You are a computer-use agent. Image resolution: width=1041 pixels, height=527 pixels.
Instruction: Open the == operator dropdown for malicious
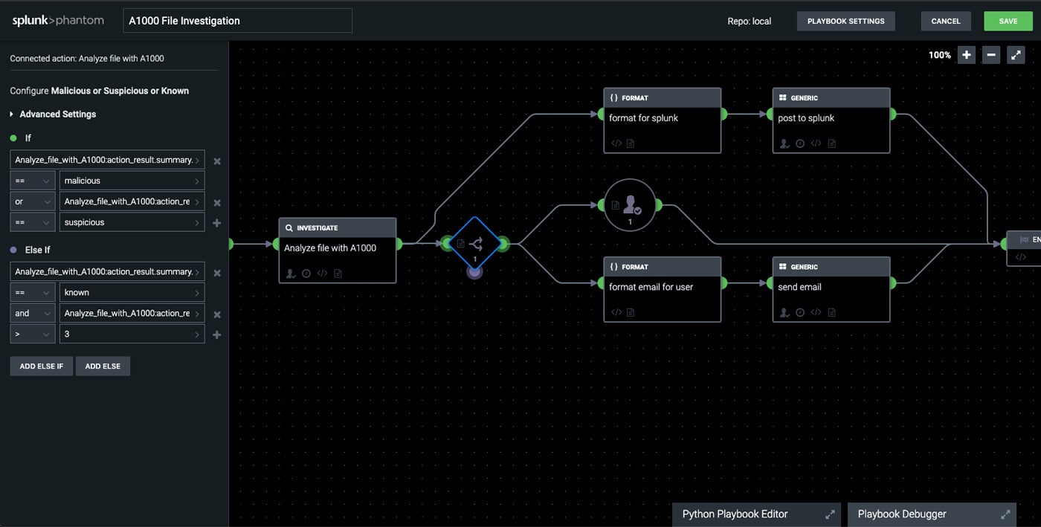(33, 181)
